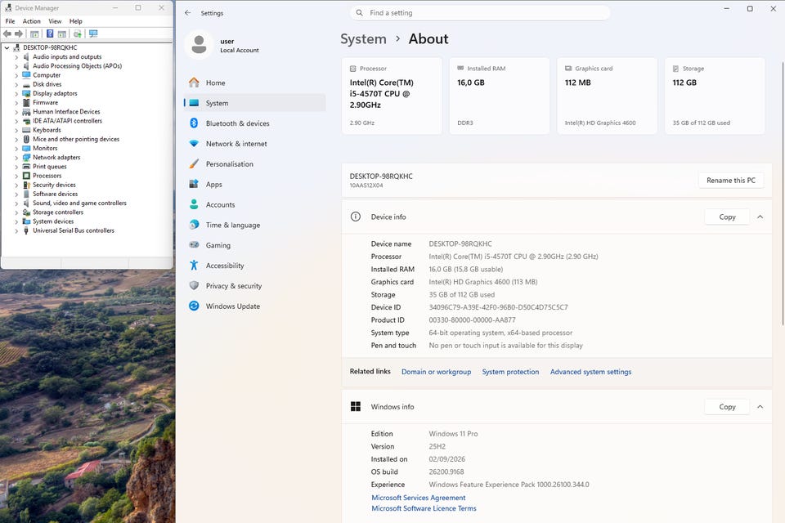Expand Audio inputs and outputs node
Screen dimensions: 785x523
(x=16, y=57)
